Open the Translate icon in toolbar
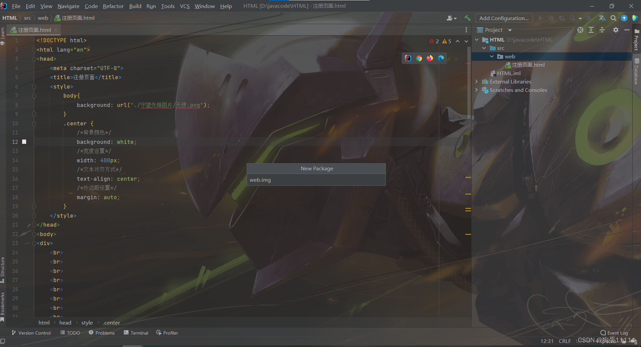Image resolution: width=641 pixels, height=347 pixels. (x=602, y=18)
